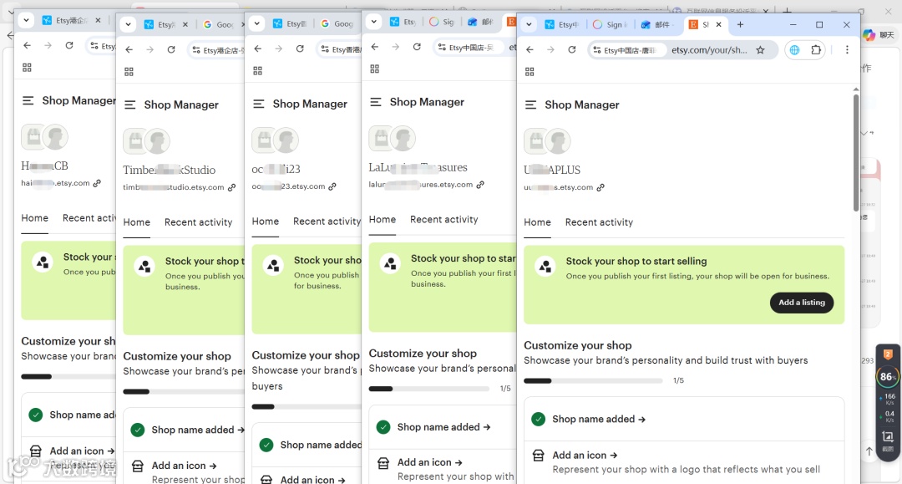
Task: Reload the page in the APLUS shop window
Action: [572, 50]
